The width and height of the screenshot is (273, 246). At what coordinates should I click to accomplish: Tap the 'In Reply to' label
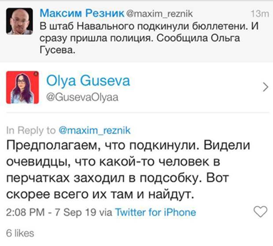(x=31, y=131)
